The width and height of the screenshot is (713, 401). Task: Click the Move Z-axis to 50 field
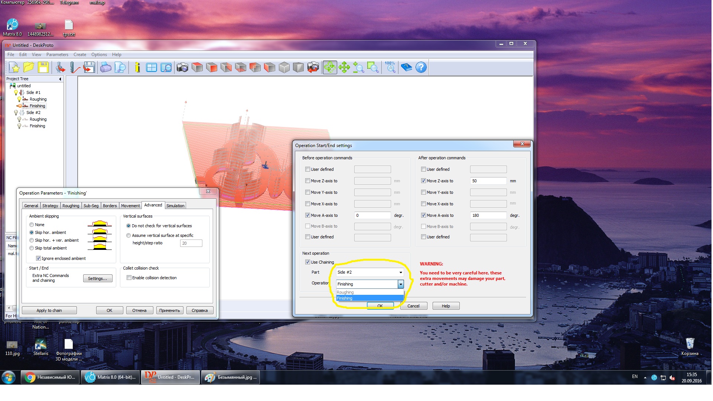[488, 181]
